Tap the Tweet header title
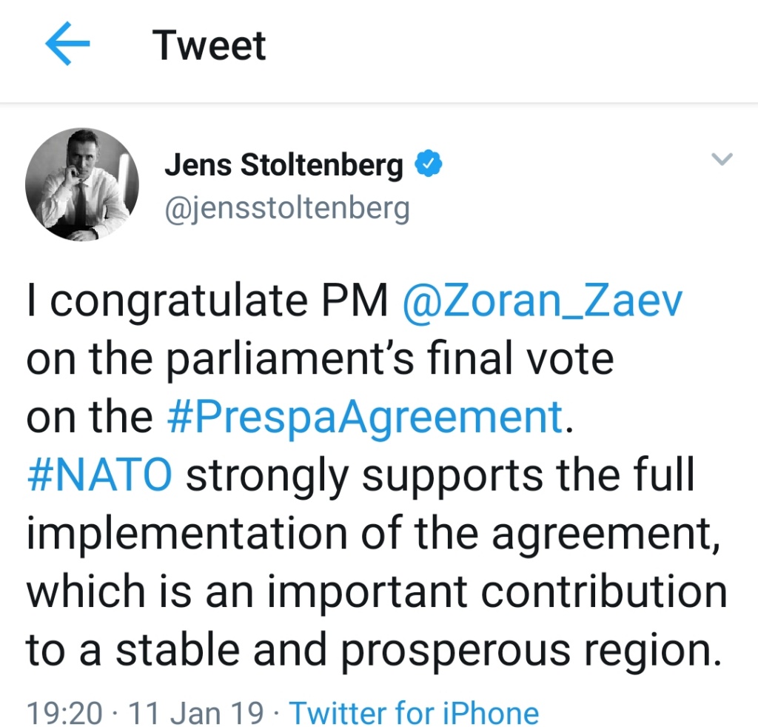This screenshot has height=727, width=758. tap(209, 46)
